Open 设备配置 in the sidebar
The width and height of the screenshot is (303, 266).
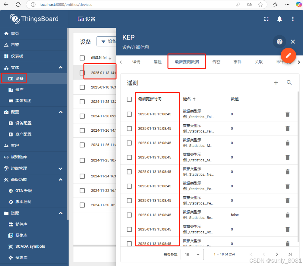(x=34, y=123)
